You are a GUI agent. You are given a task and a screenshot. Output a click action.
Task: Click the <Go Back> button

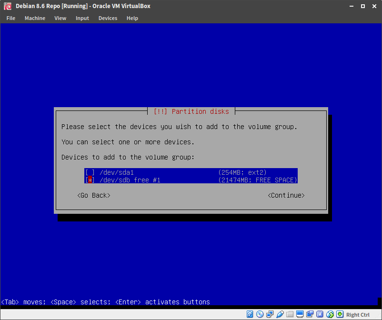coord(94,196)
